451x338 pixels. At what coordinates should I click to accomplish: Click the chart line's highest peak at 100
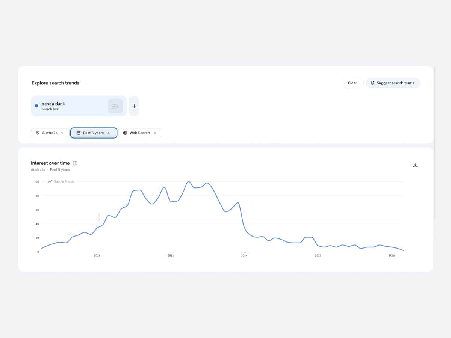click(189, 182)
